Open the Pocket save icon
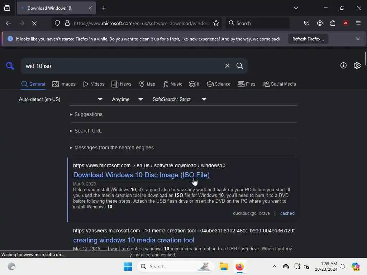 (x=307, y=23)
